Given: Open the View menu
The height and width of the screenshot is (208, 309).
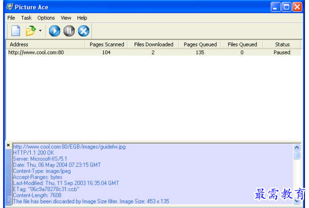Looking at the screenshot, I should tap(66, 18).
